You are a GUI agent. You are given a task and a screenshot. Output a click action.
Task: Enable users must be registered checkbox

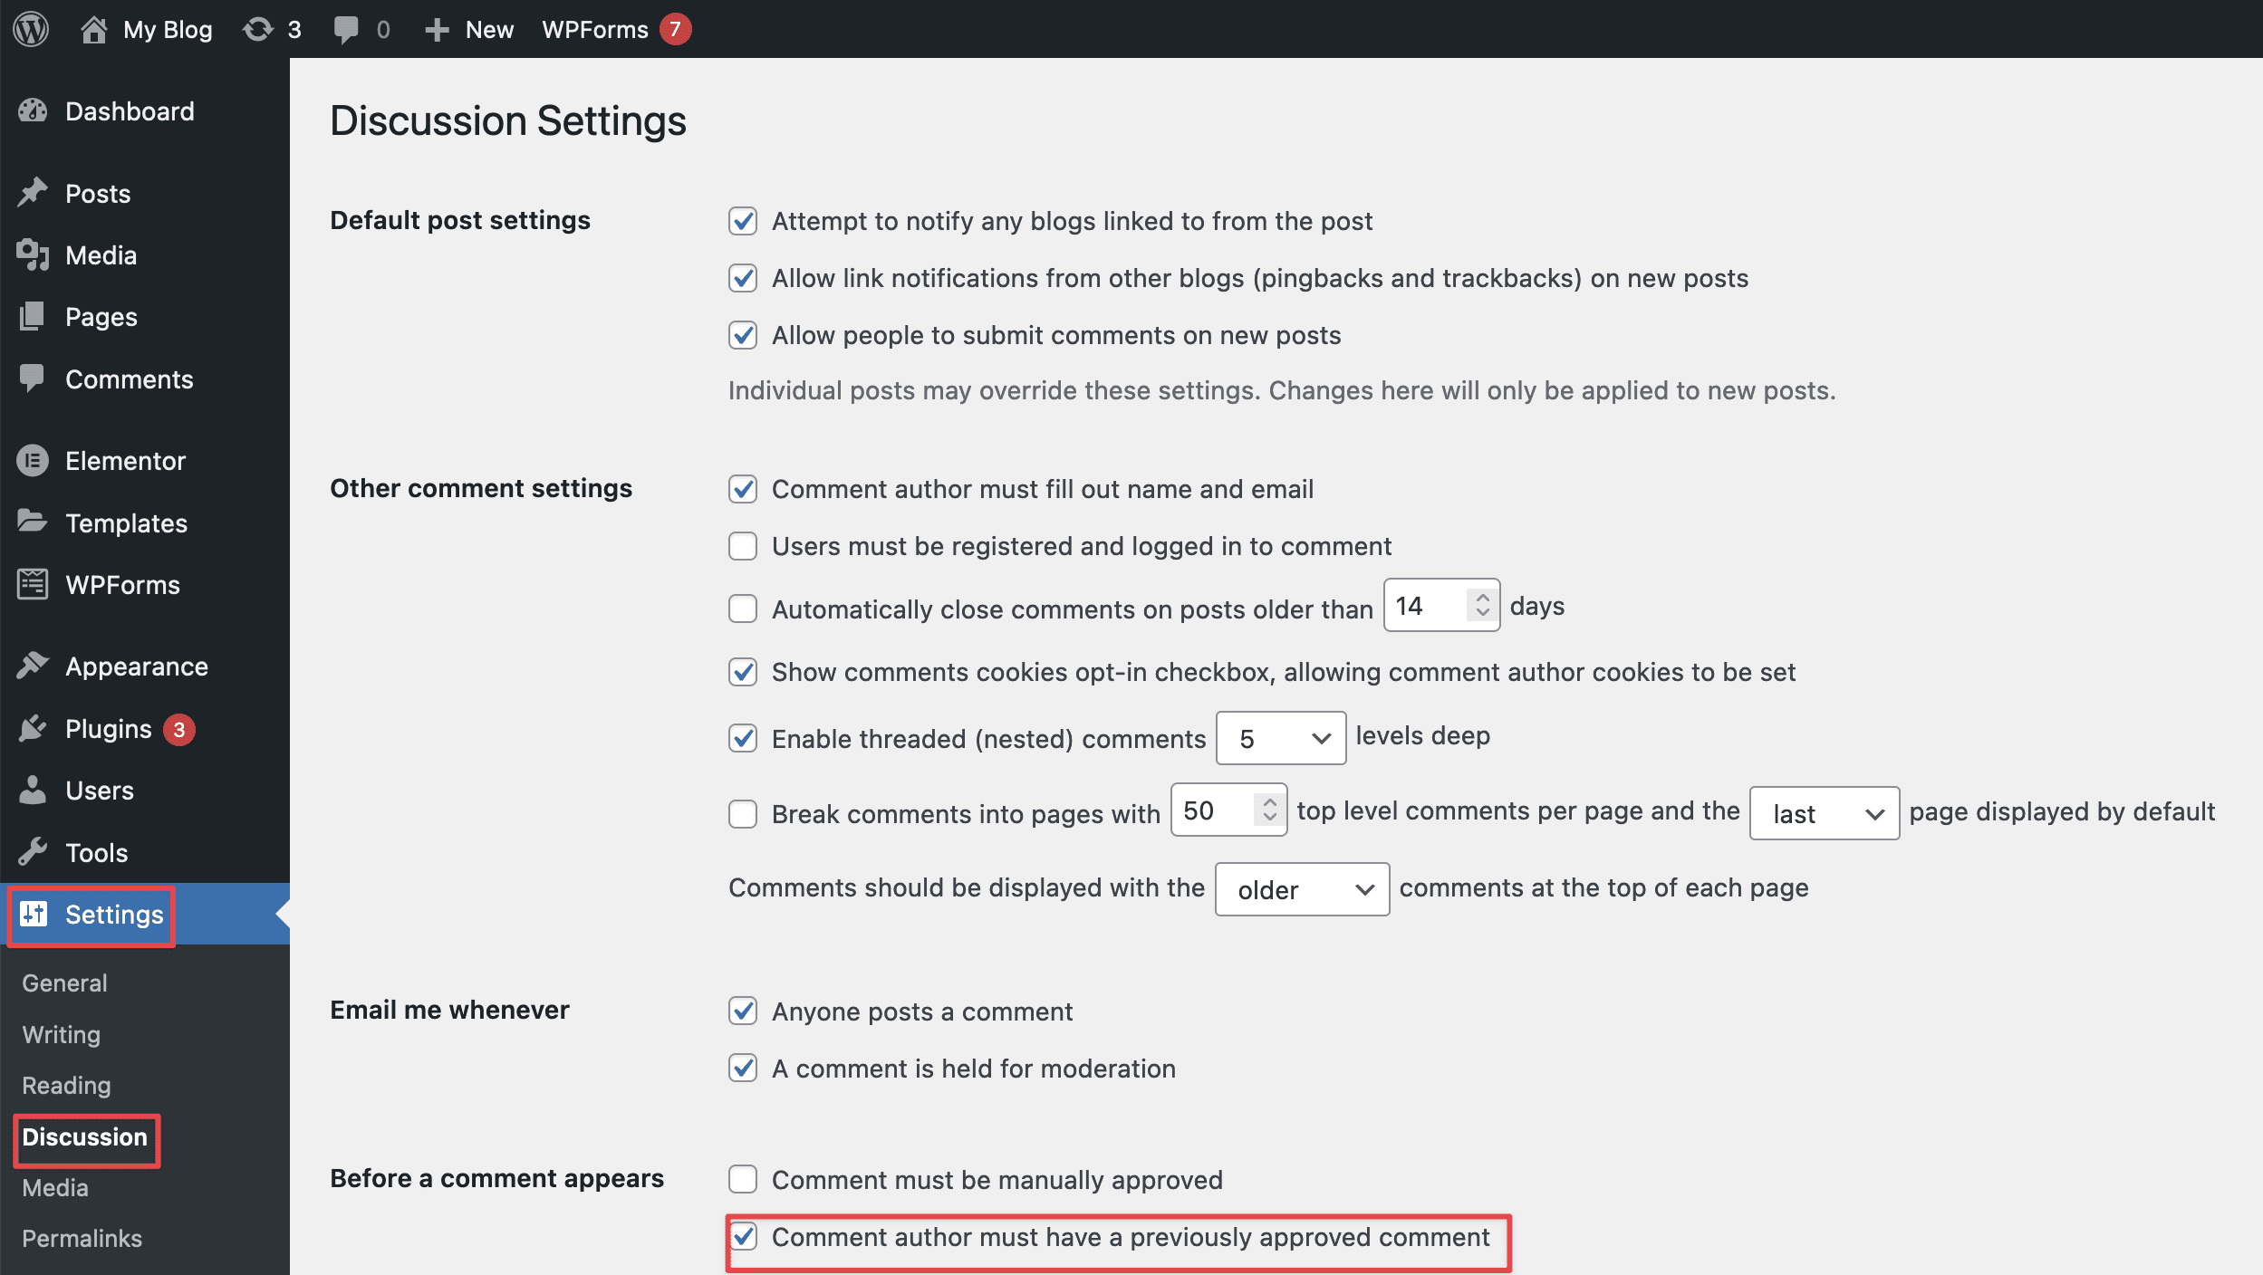coord(743,546)
